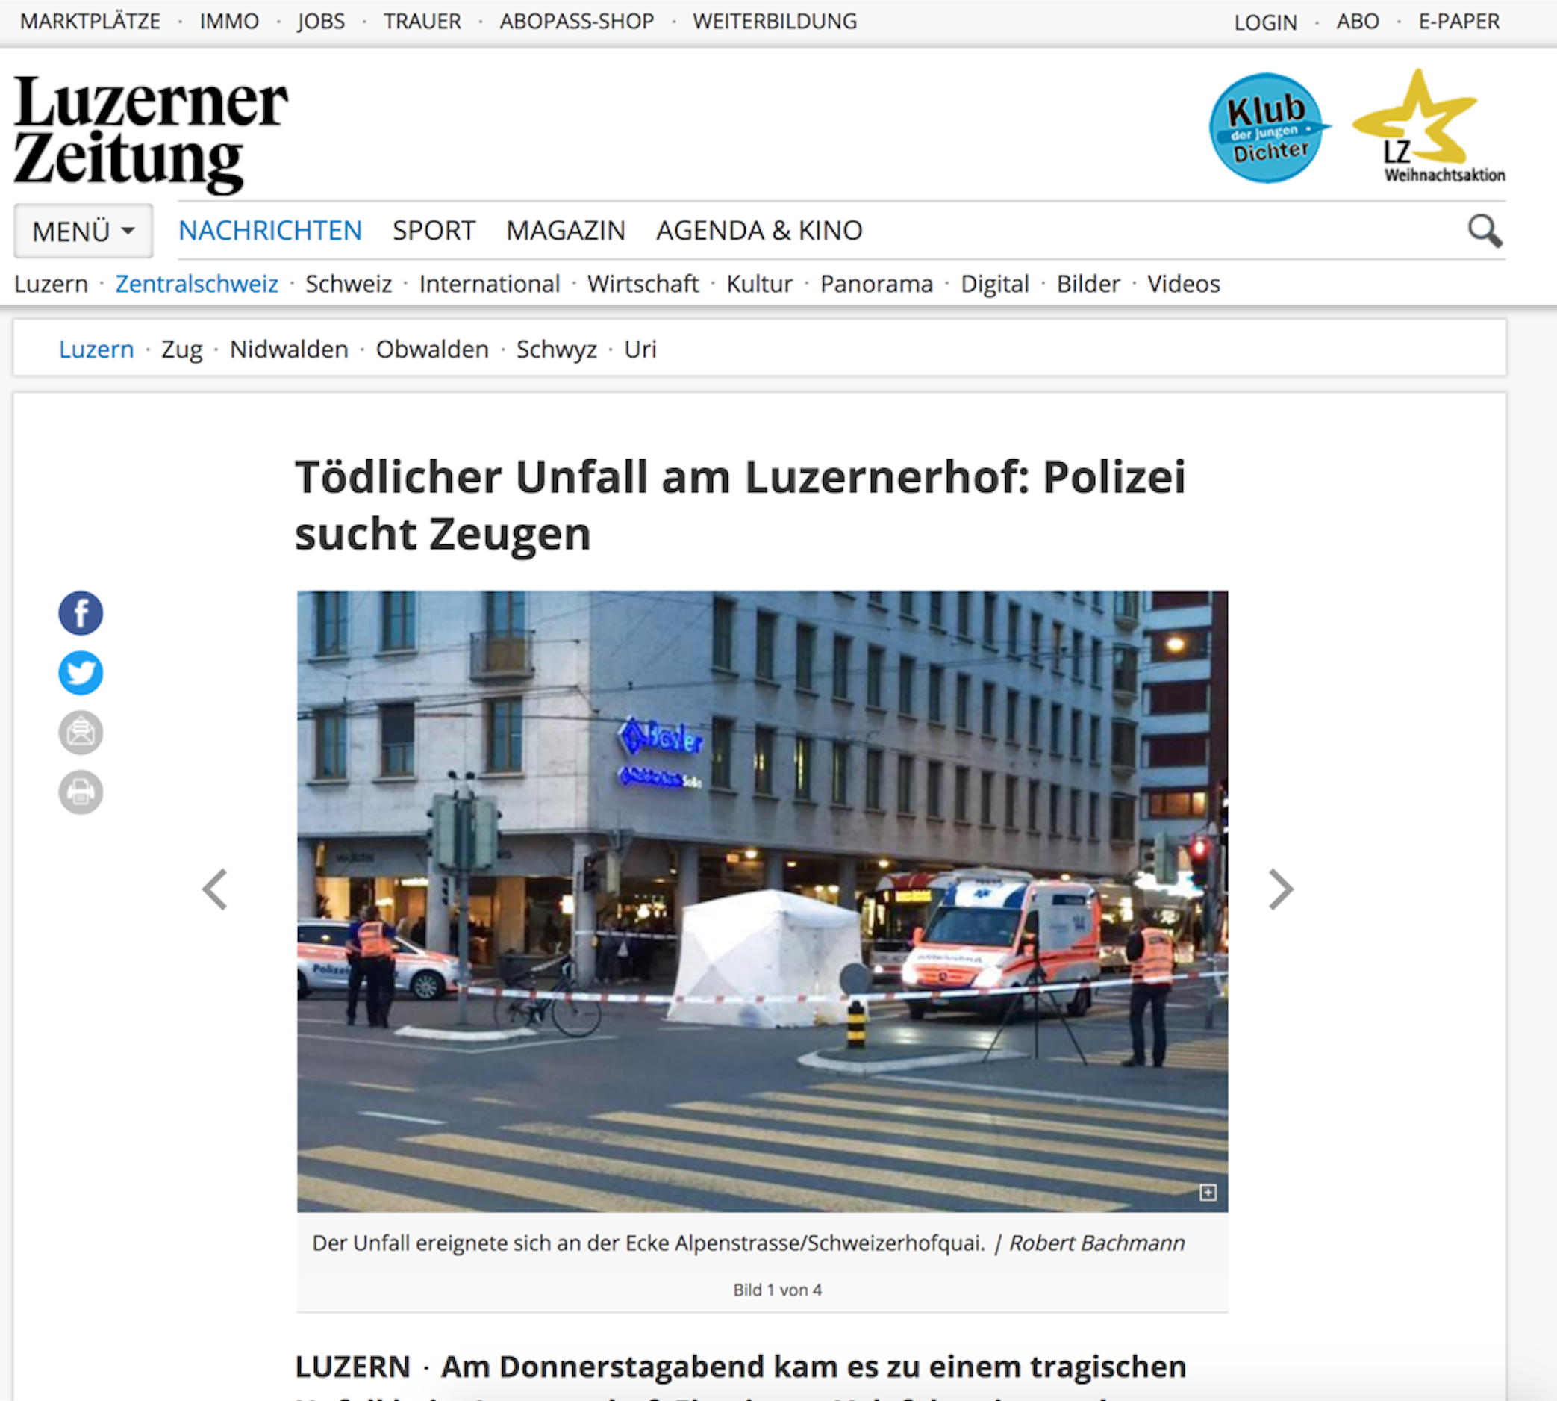Select the SPORT main tab

click(434, 230)
